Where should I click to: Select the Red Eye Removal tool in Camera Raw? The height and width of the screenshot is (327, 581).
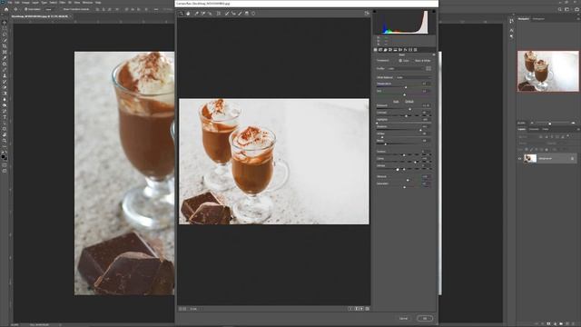[x=233, y=14]
